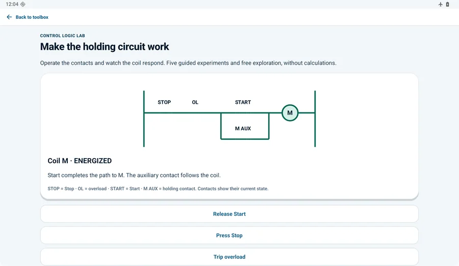Click the OL contact label
Image resolution: width=459 pixels, height=266 pixels.
[x=195, y=102]
